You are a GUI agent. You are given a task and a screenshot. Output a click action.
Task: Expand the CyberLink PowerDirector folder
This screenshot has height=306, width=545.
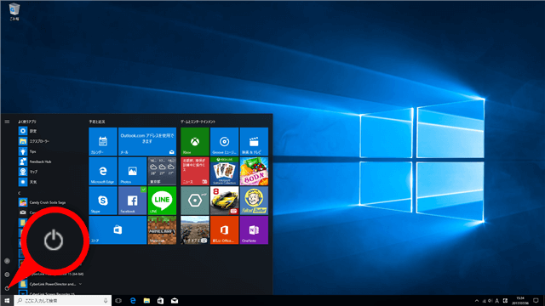click(50, 284)
